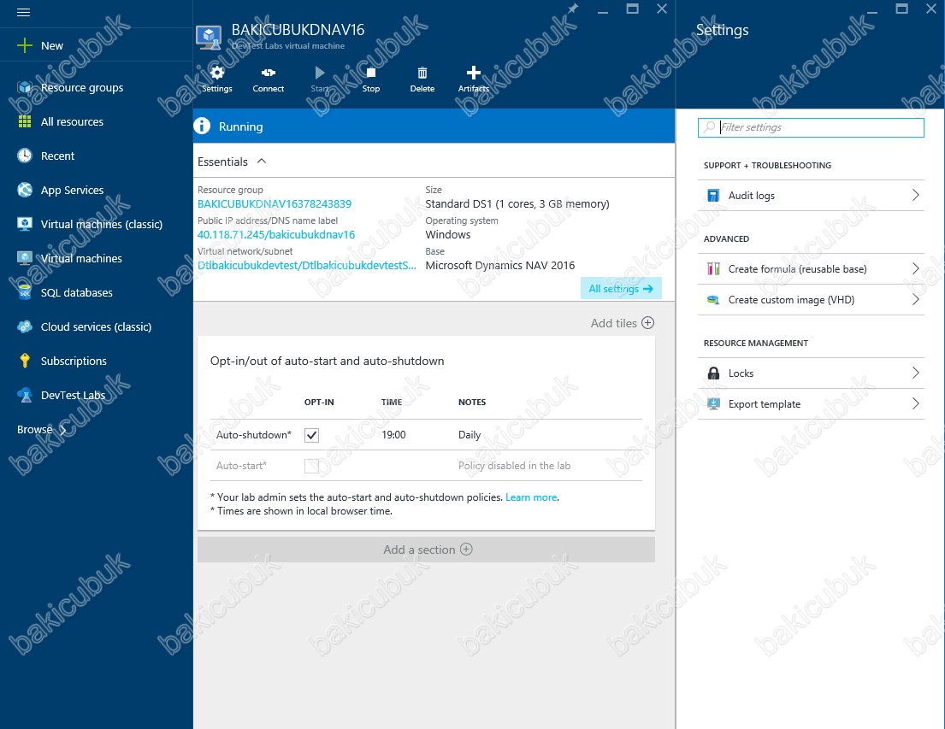945x729 pixels.
Task: Open Resource groups in sidebar
Action: point(81,87)
